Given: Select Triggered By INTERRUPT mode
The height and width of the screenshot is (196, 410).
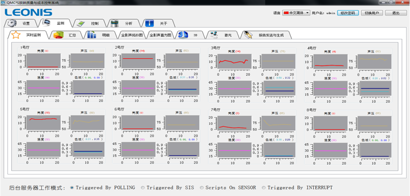Looking at the screenshot, I should pyautogui.click(x=264, y=188).
